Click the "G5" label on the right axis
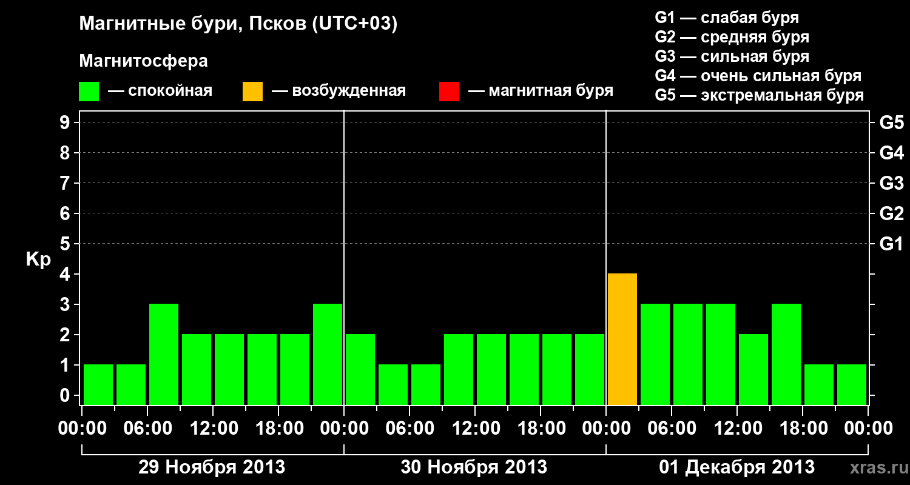 click(891, 122)
